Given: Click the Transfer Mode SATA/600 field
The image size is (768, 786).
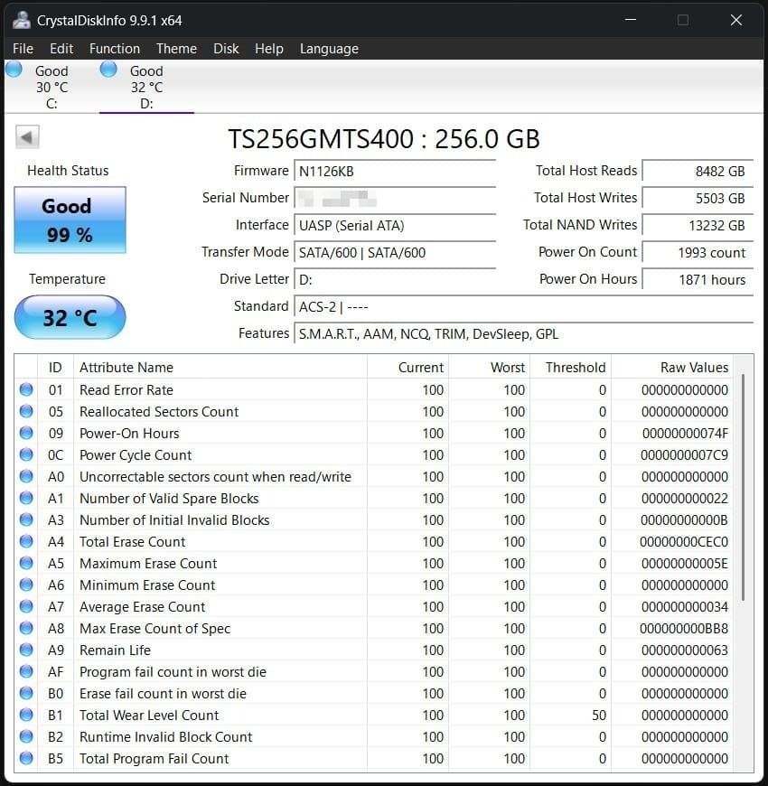Looking at the screenshot, I should point(395,253).
